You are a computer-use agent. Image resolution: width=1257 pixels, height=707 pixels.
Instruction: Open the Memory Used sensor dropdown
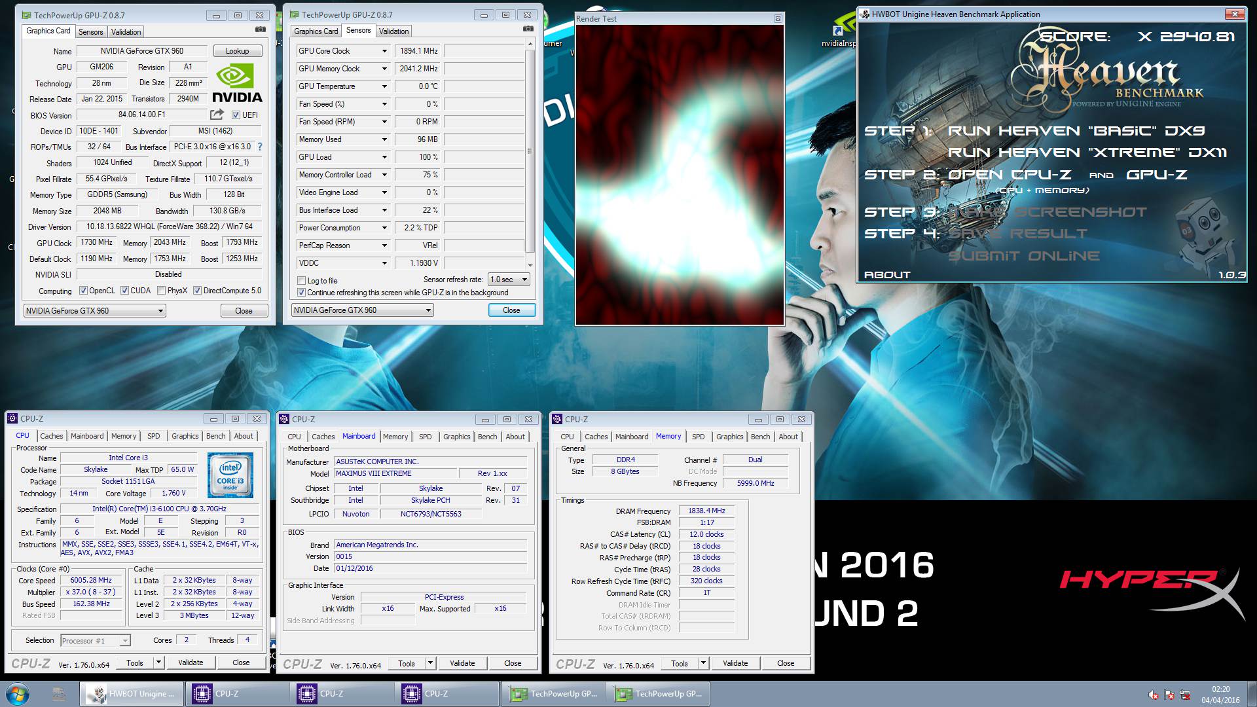click(x=384, y=139)
